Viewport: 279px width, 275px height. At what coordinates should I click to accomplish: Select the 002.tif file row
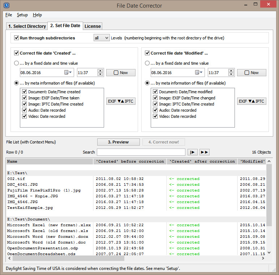pos(136,179)
